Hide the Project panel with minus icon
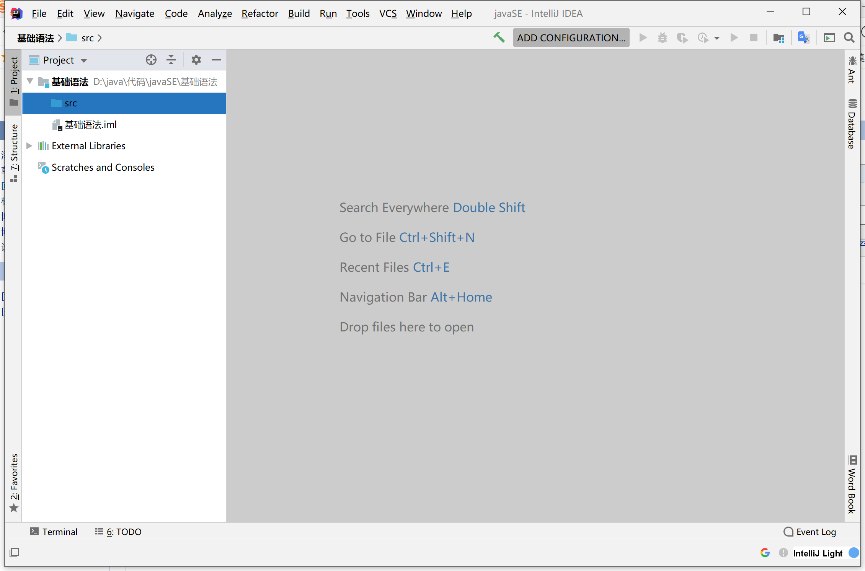 [x=216, y=60]
